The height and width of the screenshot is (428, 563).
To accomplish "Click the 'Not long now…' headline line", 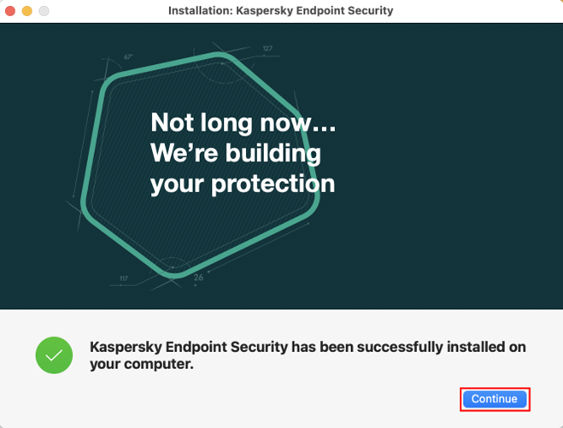I will coord(243,123).
